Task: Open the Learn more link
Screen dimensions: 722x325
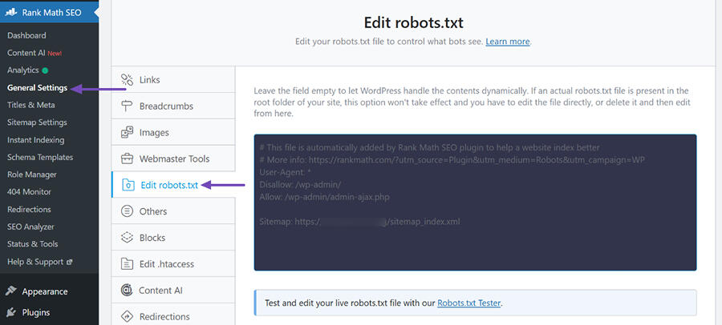Action: coord(507,42)
